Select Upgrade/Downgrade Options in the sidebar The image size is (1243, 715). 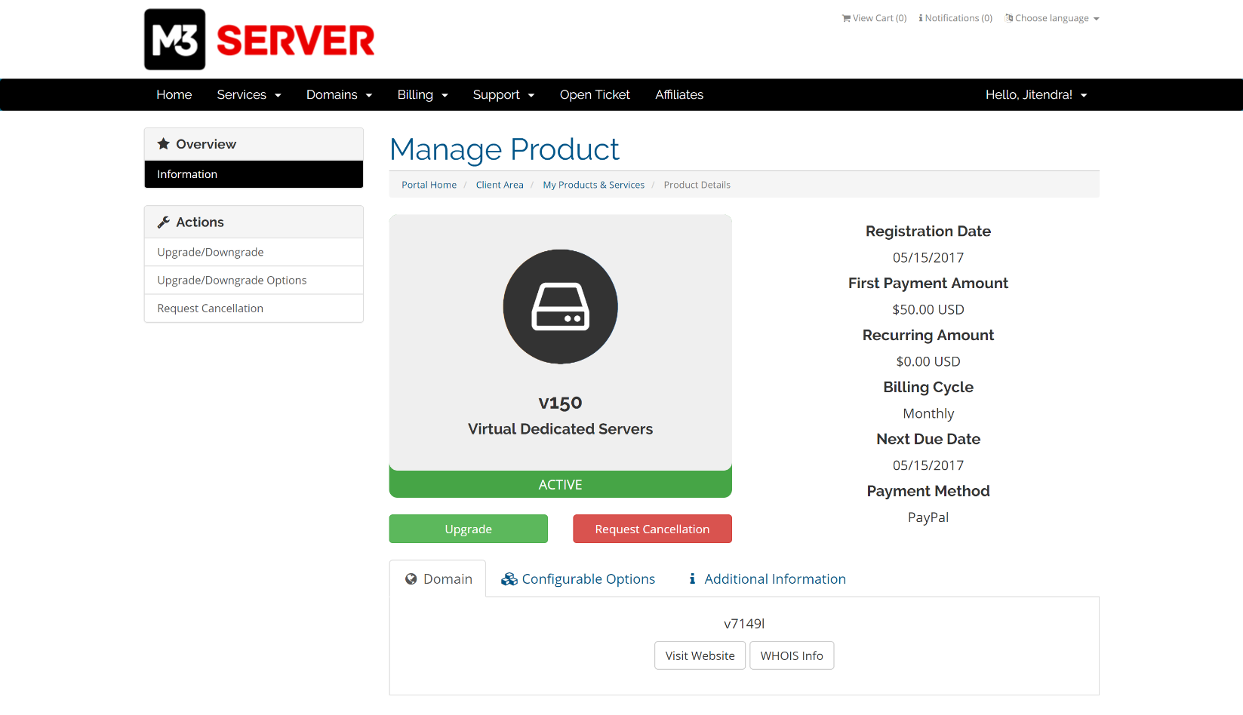click(232, 280)
